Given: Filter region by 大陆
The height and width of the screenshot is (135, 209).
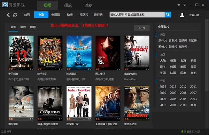Looking at the screenshot, I should [x=163, y=61].
